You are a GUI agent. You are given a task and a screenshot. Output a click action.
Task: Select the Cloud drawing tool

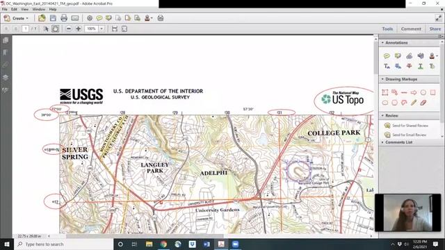pyautogui.click(x=385, y=103)
